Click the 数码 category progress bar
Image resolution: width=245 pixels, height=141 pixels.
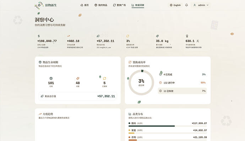(x=168, y=126)
